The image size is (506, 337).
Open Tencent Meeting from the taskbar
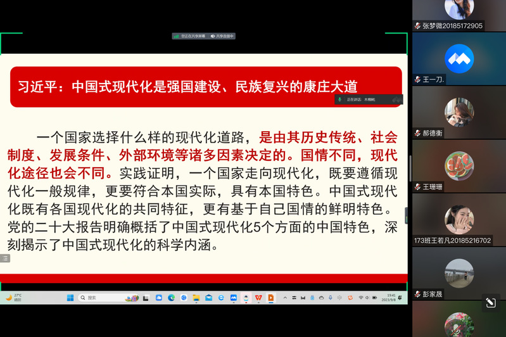(x=233, y=298)
